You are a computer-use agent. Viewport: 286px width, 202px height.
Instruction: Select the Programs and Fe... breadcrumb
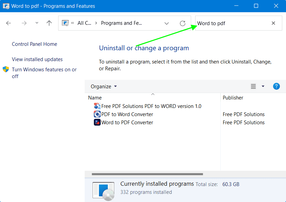click(121, 23)
